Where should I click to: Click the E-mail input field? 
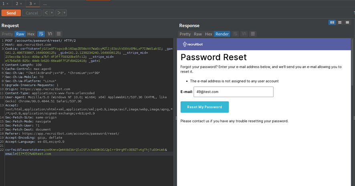234,92
